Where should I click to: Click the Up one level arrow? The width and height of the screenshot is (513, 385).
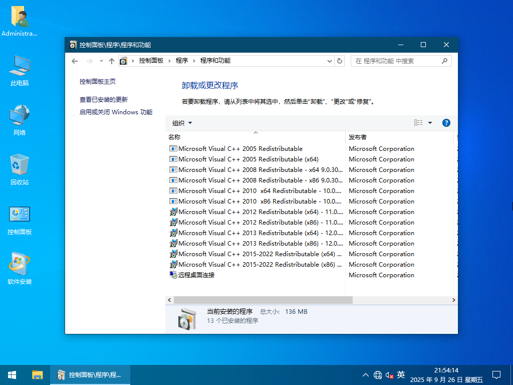pos(111,61)
